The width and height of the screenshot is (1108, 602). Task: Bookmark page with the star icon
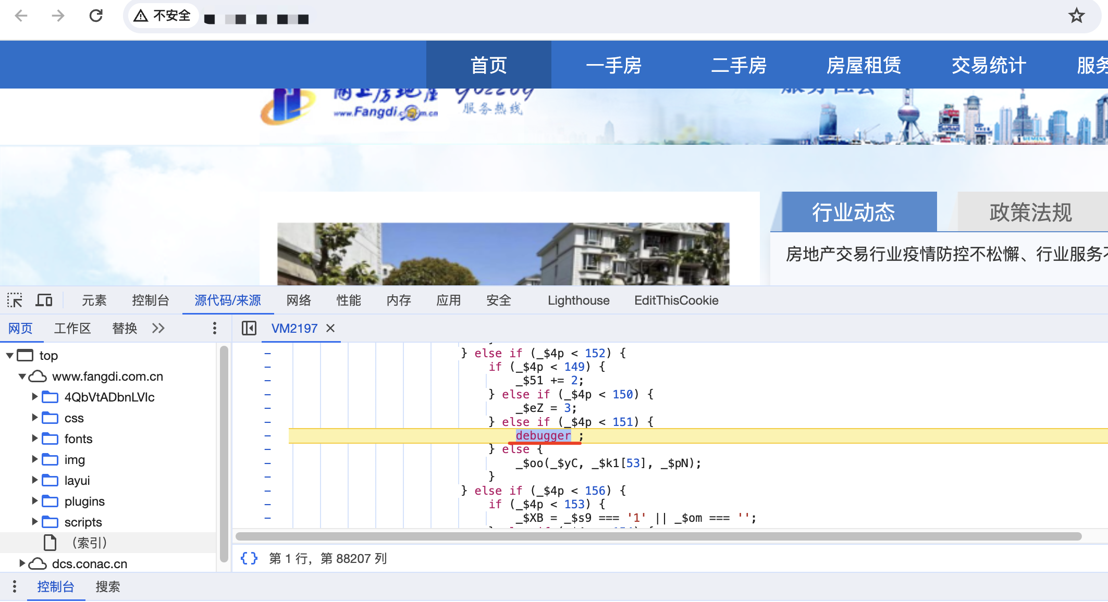point(1076,16)
